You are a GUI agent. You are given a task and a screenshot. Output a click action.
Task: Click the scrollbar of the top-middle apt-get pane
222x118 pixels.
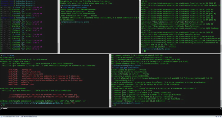[x=140, y=27]
